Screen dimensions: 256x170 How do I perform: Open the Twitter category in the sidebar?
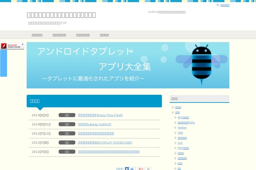click(x=182, y=127)
